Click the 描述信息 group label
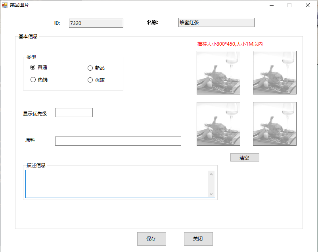Screen dimensions: 318x252 click(36, 165)
